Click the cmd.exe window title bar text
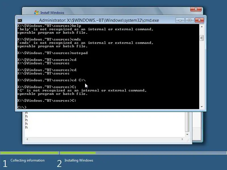 tap(99, 20)
